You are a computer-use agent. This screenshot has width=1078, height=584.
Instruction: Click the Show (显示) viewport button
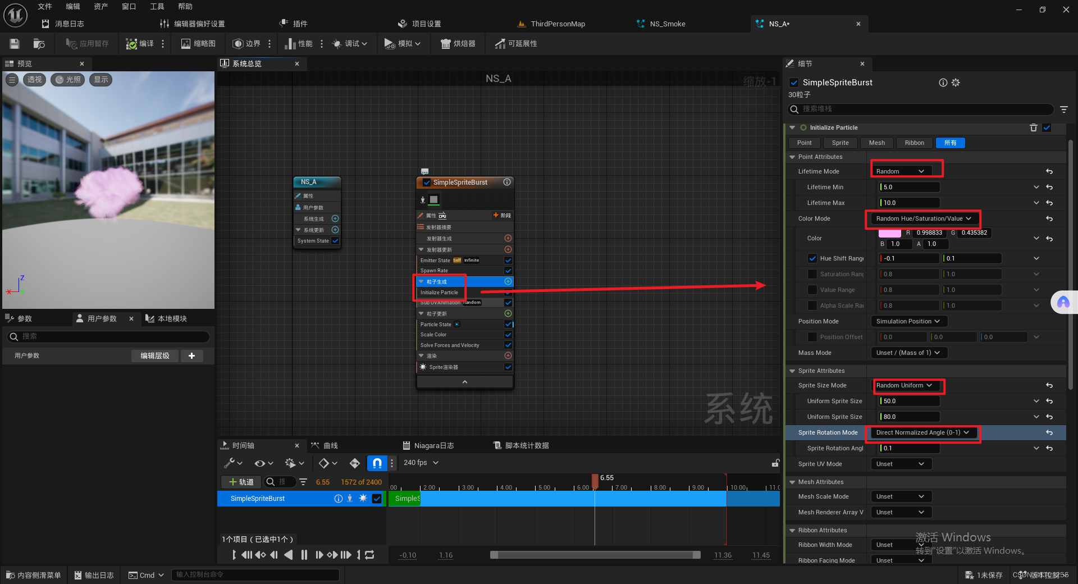(x=101, y=80)
